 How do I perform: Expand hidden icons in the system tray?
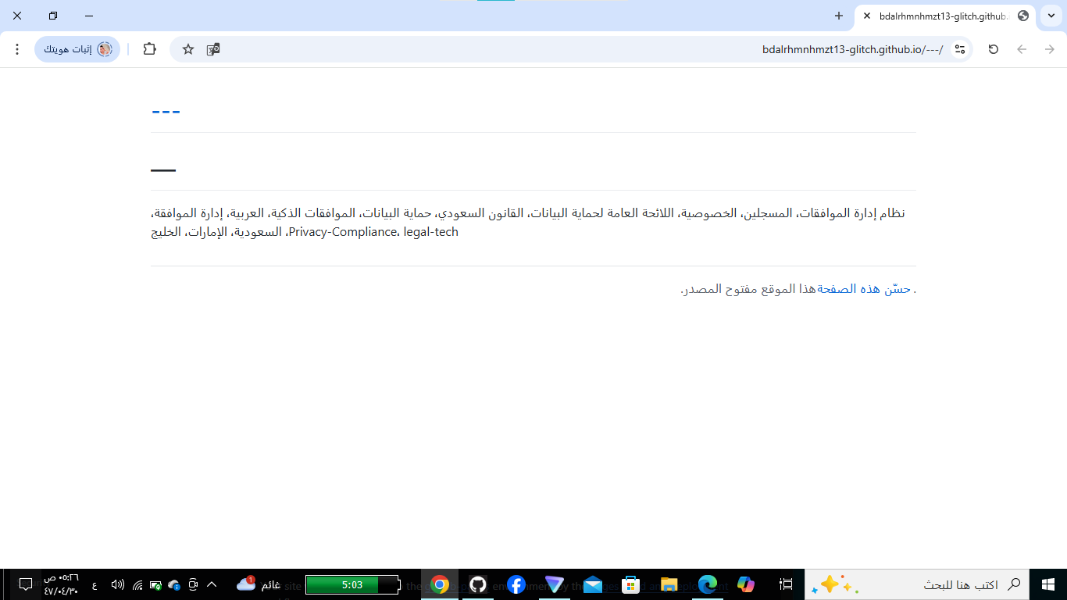click(210, 584)
